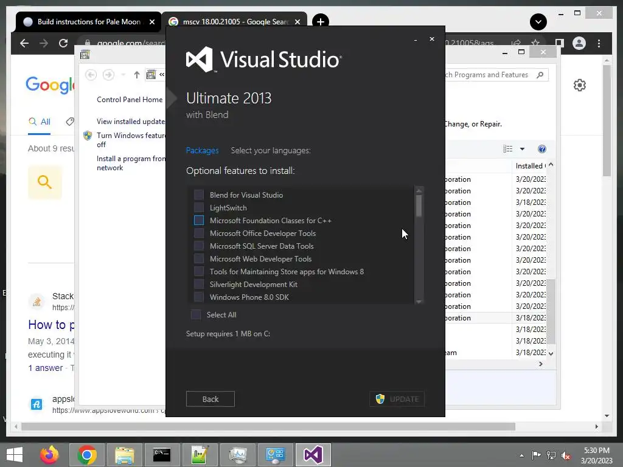Close the Google Search tab
Image resolution: width=623 pixels, height=467 pixels.
[x=297, y=22]
